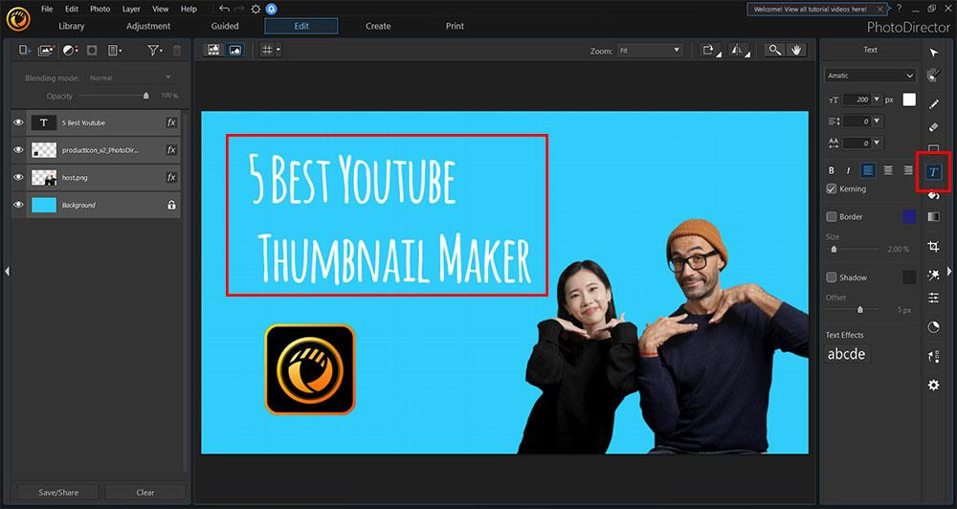
Task: Align text center
Action: [888, 171]
